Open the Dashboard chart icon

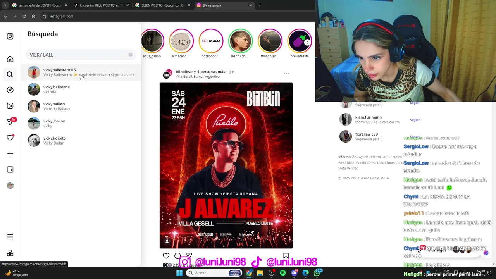tap(10, 169)
